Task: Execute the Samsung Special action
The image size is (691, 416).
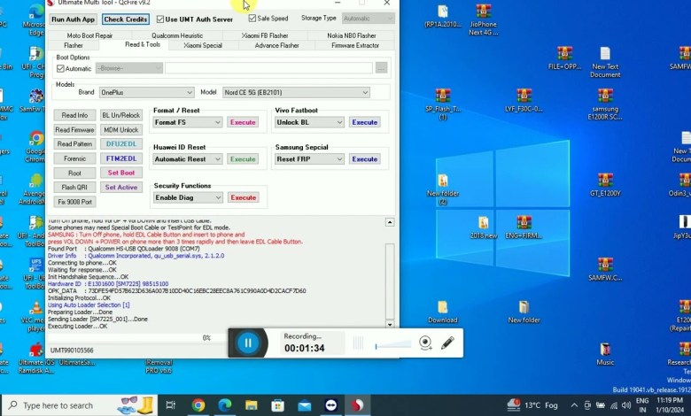Action: 364,159
